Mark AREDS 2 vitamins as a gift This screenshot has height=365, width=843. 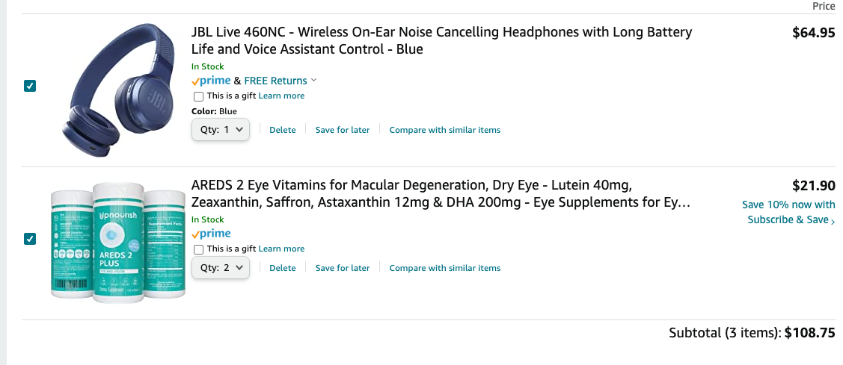point(198,249)
